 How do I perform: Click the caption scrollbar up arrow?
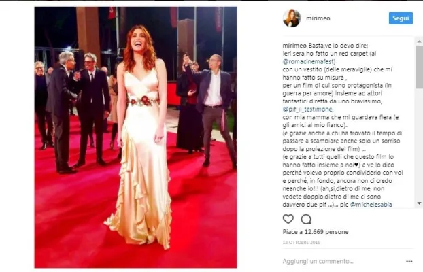[419, 41]
